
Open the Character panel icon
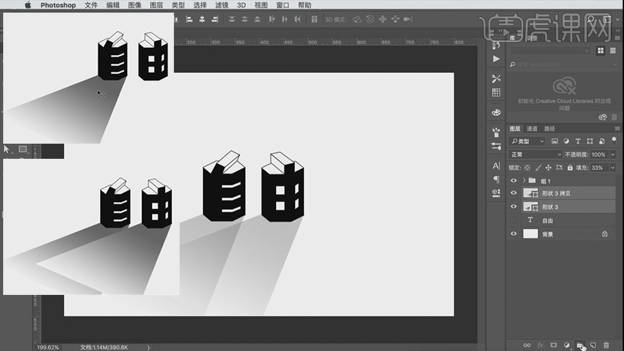[x=496, y=166]
